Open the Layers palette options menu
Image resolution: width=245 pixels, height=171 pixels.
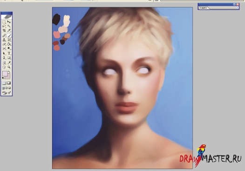click(238, 7)
